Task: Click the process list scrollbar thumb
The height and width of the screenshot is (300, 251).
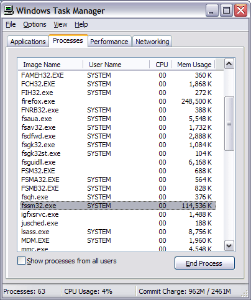Action: click(229, 124)
